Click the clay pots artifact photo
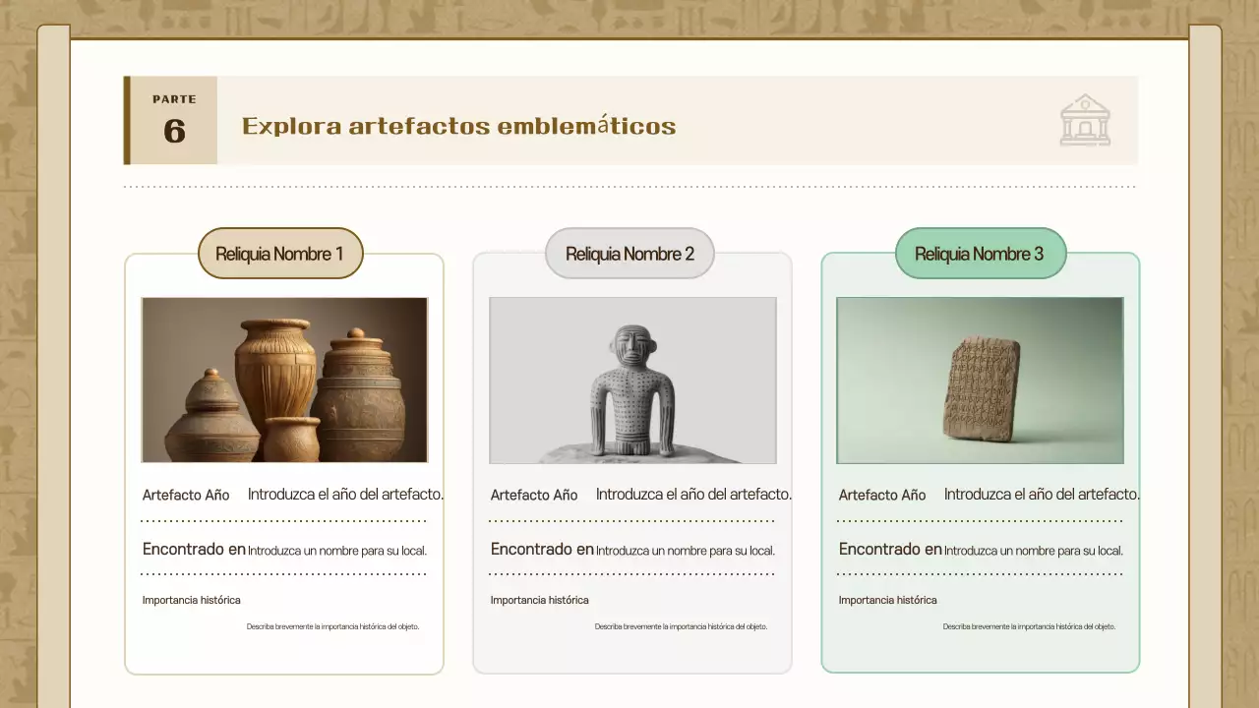The image size is (1259, 708). coord(284,380)
